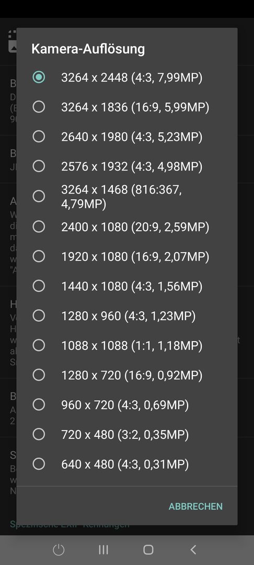Choose the 640 x 480 lowest resolution
Image resolution: width=254 pixels, height=565 pixels.
click(127, 464)
